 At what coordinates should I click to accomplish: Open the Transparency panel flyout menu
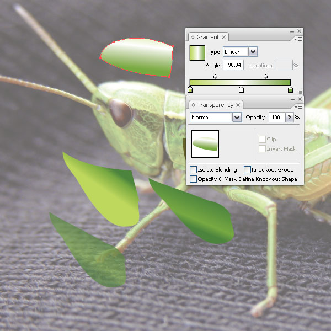click(298, 107)
